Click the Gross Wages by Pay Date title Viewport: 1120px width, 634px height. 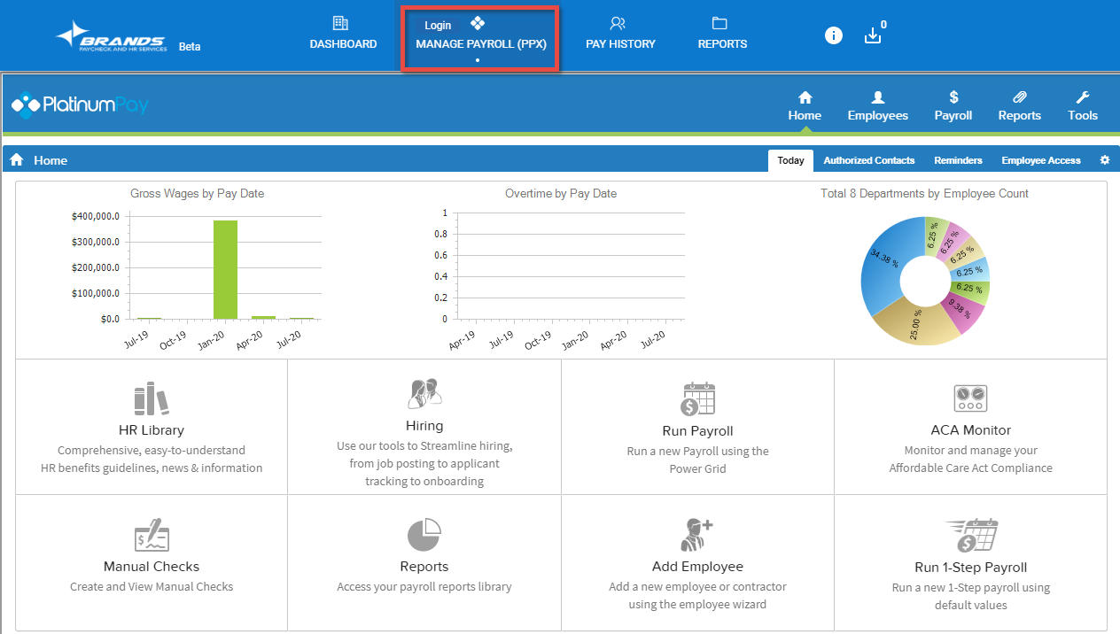pyautogui.click(x=198, y=193)
